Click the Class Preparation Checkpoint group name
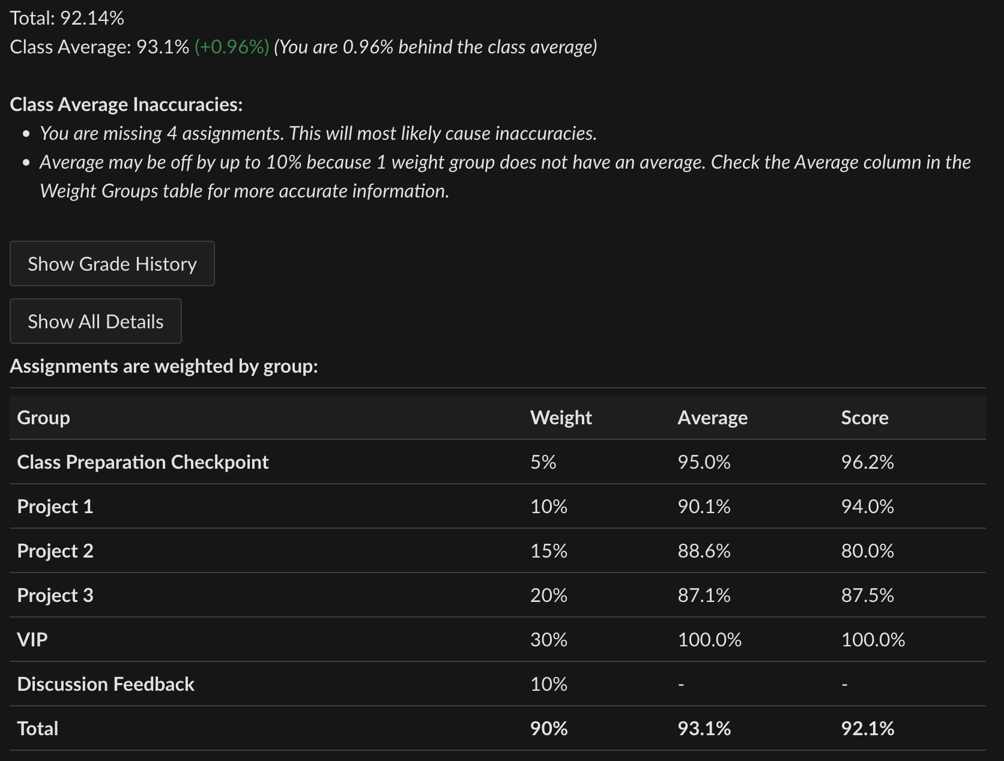The width and height of the screenshot is (1004, 761). coord(143,462)
